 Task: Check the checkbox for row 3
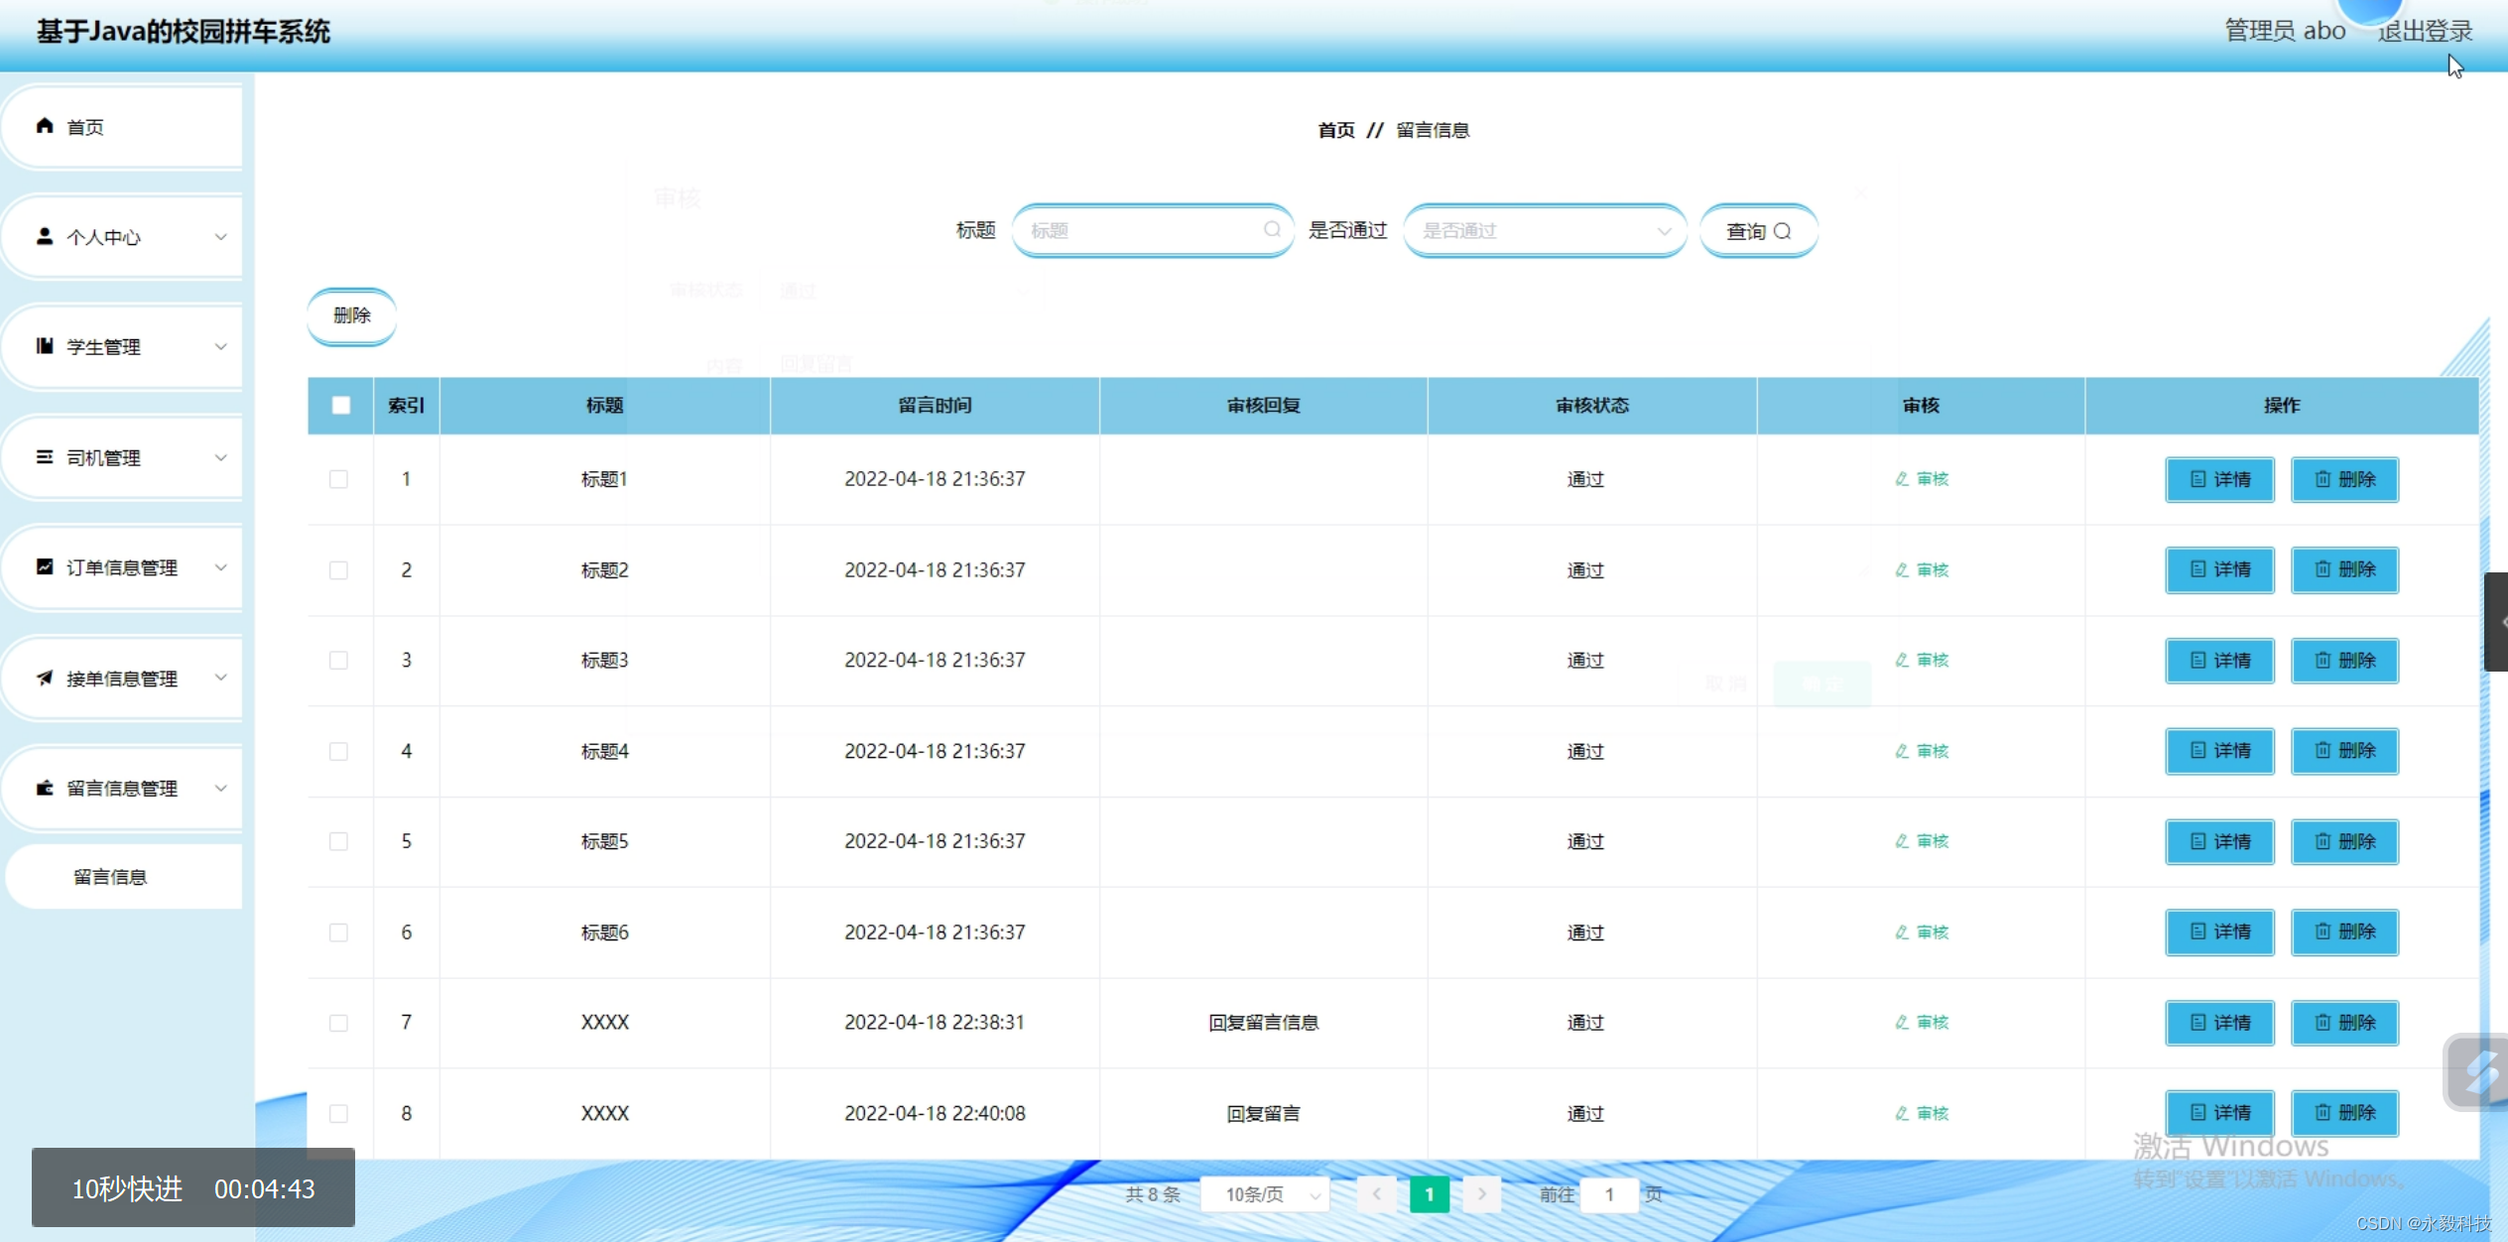[x=339, y=661]
